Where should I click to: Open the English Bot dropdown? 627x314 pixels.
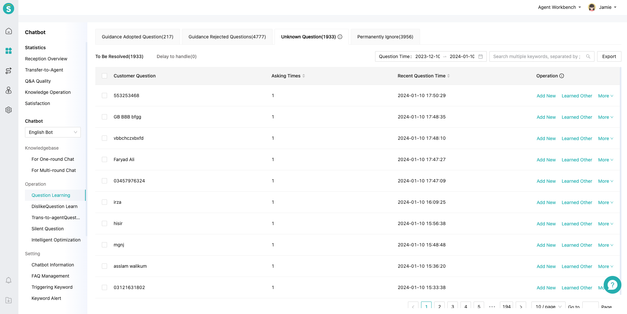pyautogui.click(x=53, y=132)
